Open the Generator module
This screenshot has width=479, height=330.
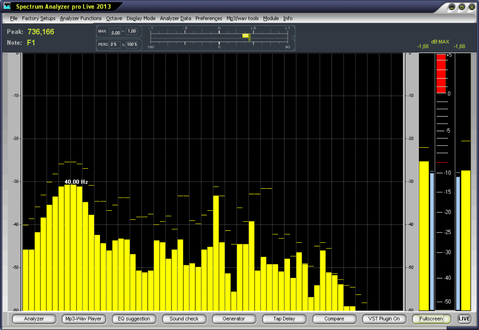tap(233, 318)
